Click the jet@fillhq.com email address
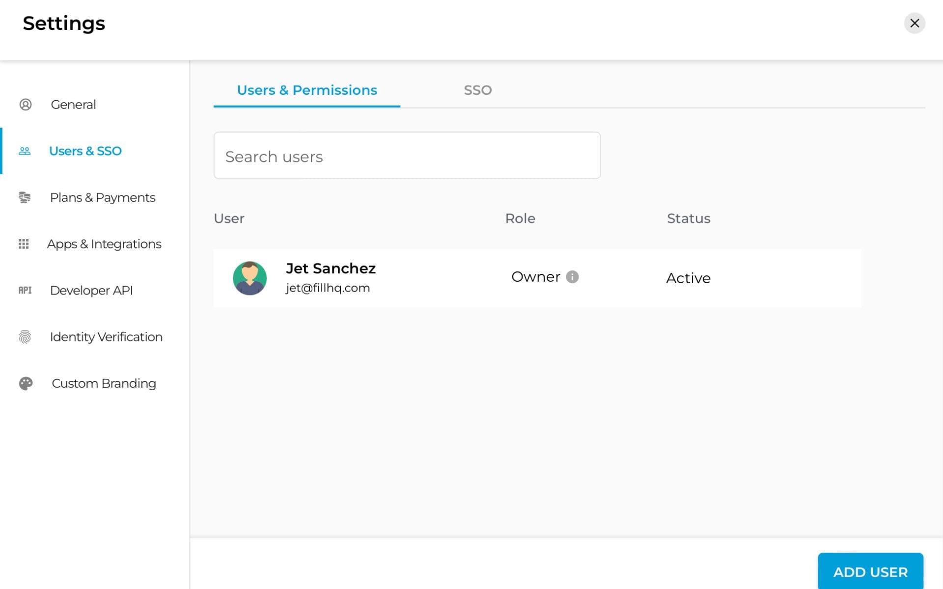943x589 pixels. coord(328,288)
